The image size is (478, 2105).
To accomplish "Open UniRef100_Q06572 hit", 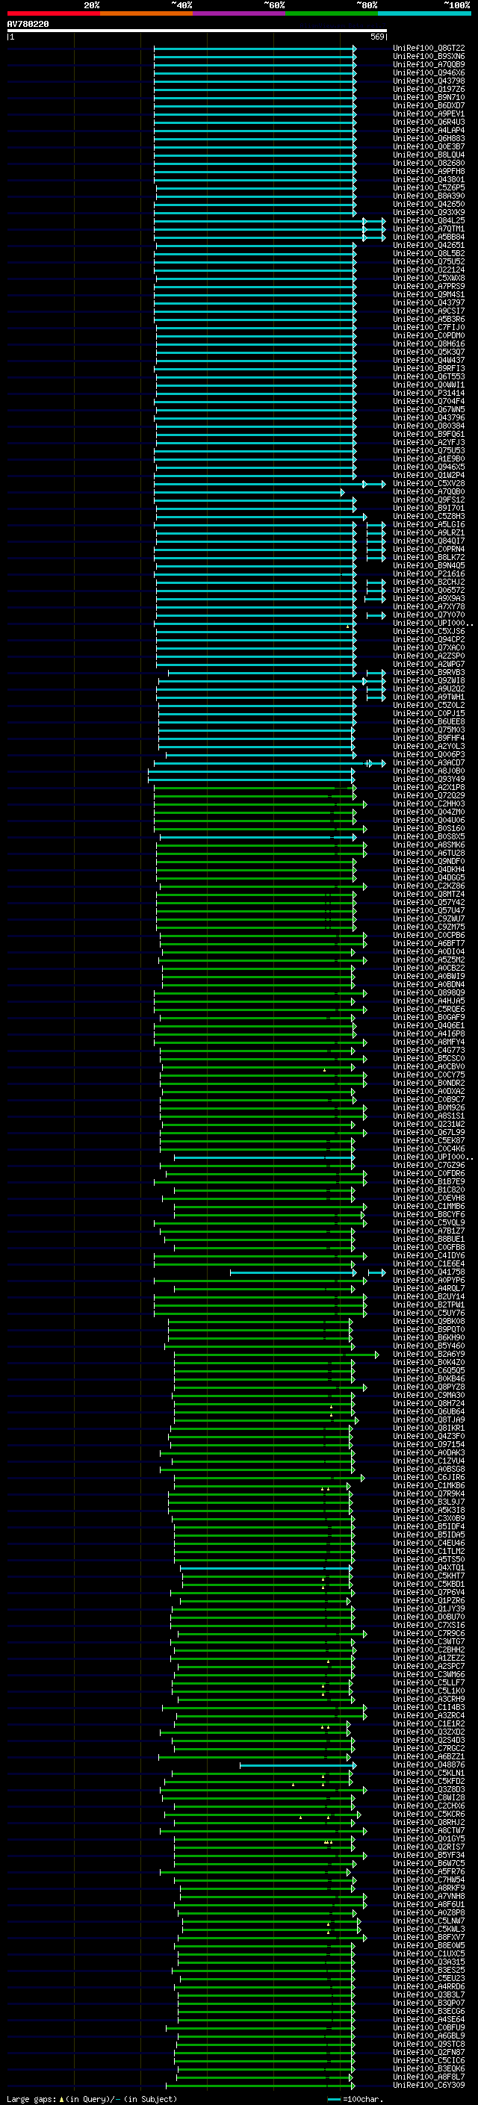I will coord(429,590).
